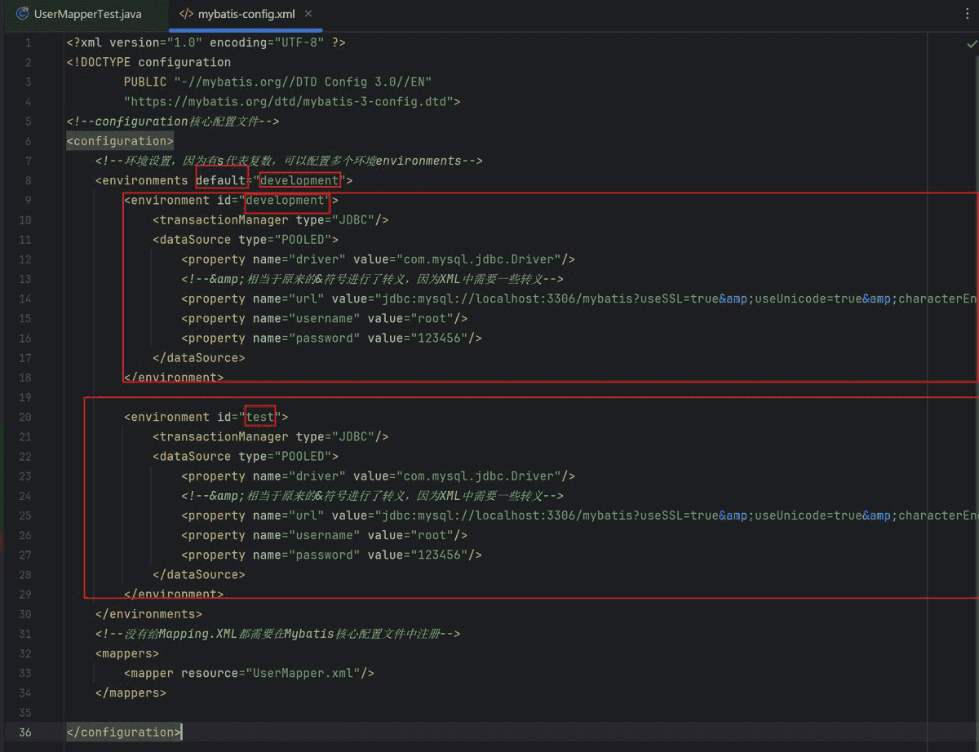Click the environment id="development" tag
Screen dimensions: 979x752
coord(231,200)
